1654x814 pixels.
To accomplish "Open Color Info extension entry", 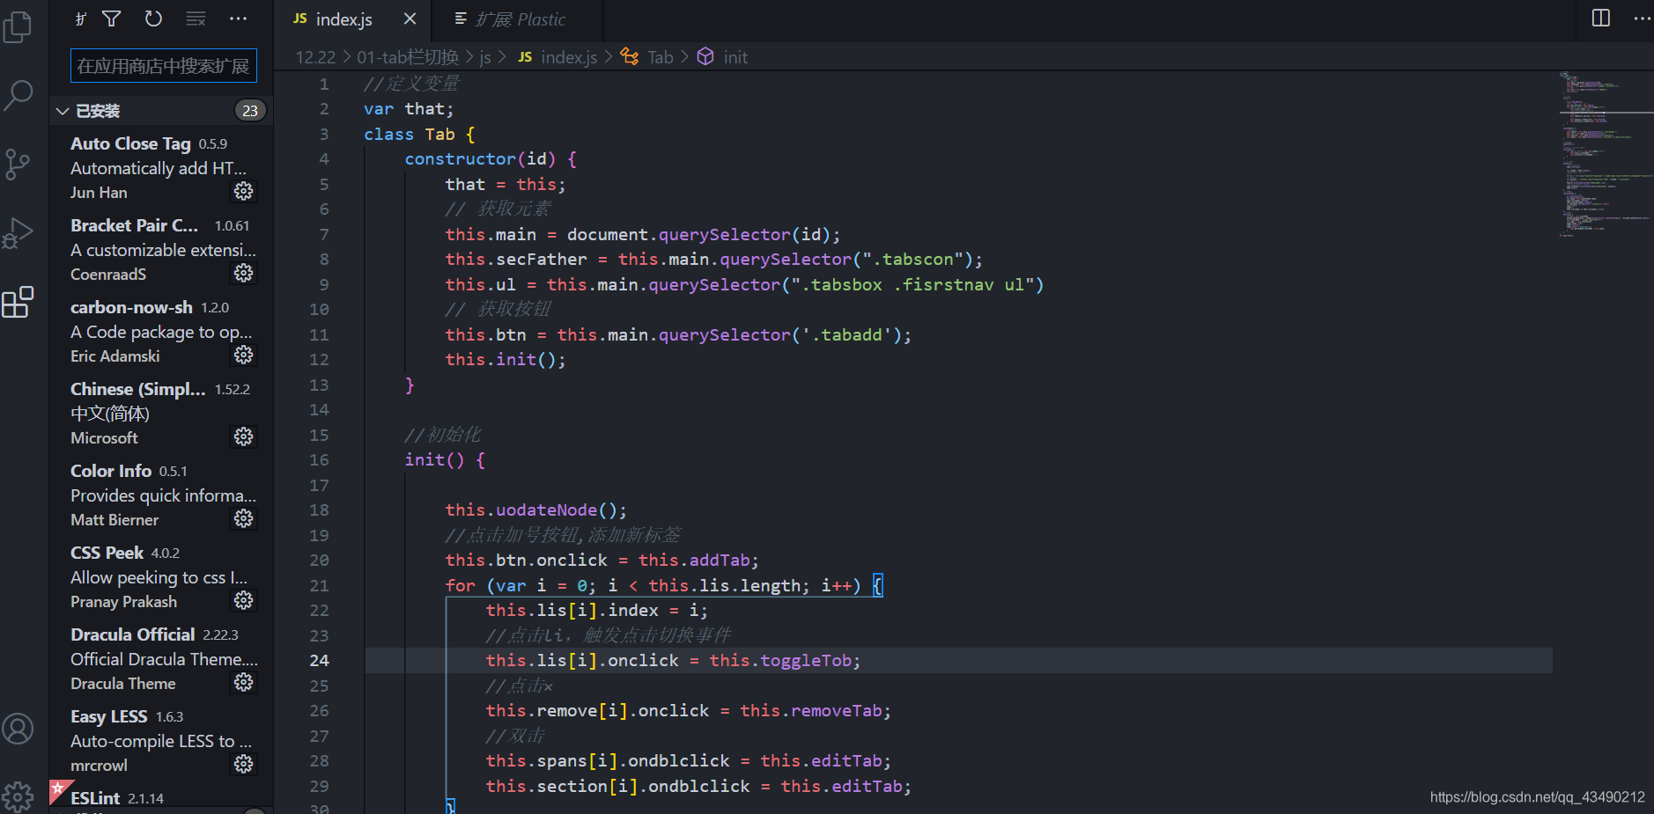I will pos(162,495).
